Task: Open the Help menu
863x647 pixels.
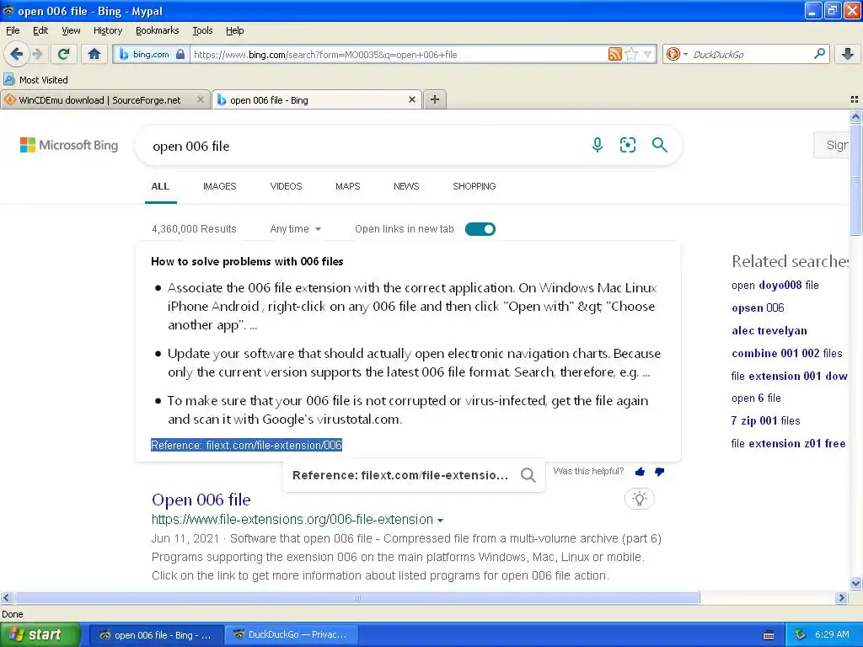Action: (234, 30)
